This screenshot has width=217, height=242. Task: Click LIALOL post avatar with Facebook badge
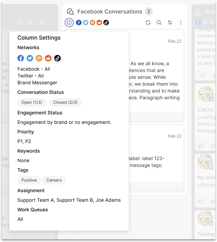206,94
